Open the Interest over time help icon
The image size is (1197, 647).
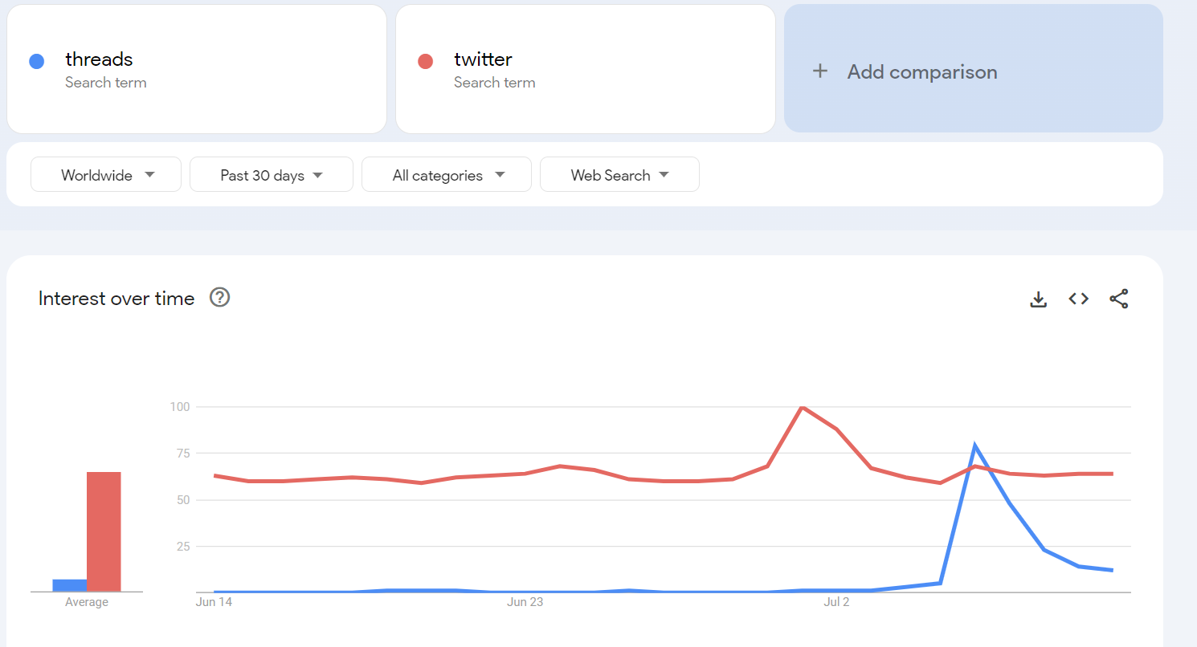tap(219, 298)
